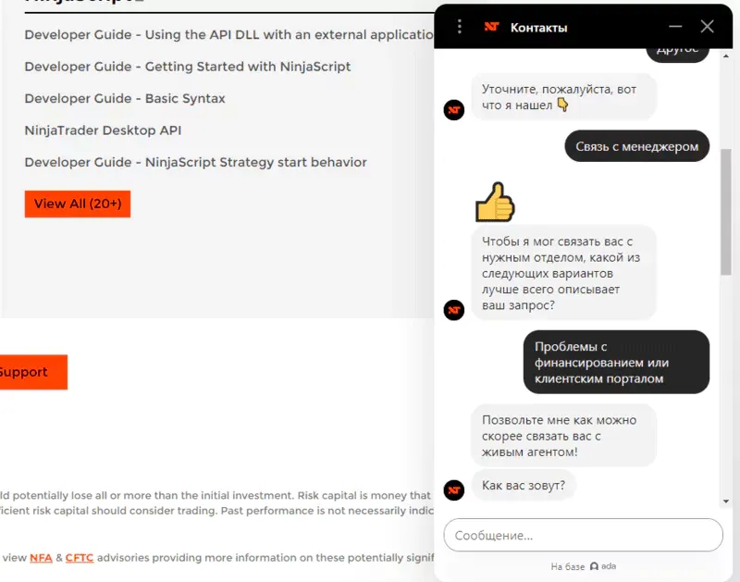Click the 'Чтобы я мог связать вас' message
Viewport: 740px width, 582px height.
click(563, 273)
